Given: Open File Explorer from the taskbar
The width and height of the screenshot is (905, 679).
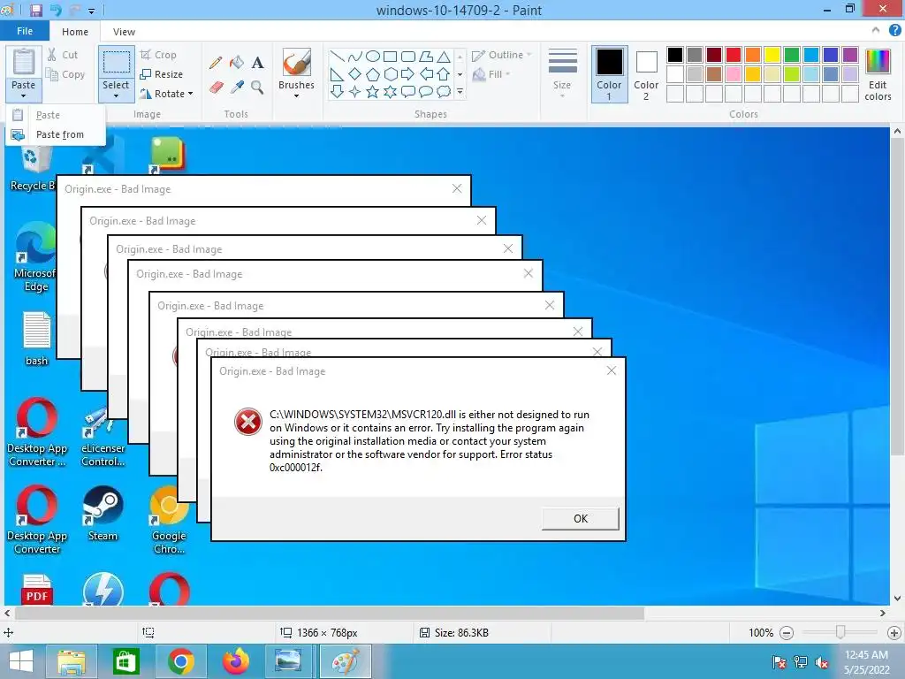Looking at the screenshot, I should click(71, 661).
